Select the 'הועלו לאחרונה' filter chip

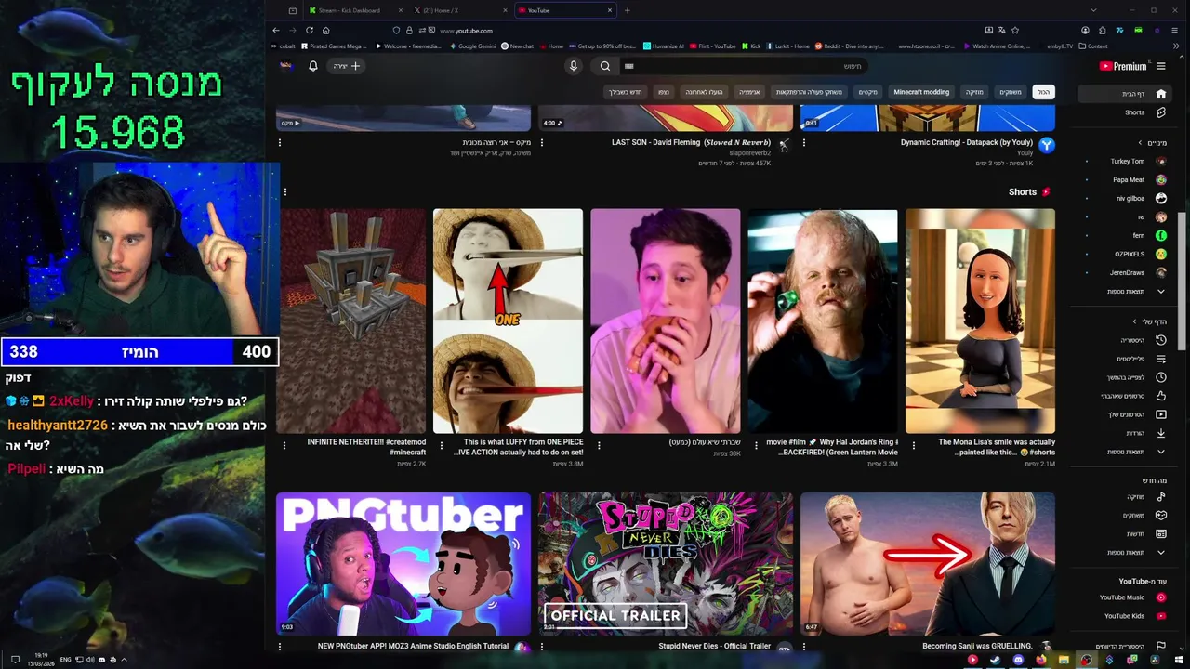pos(704,92)
